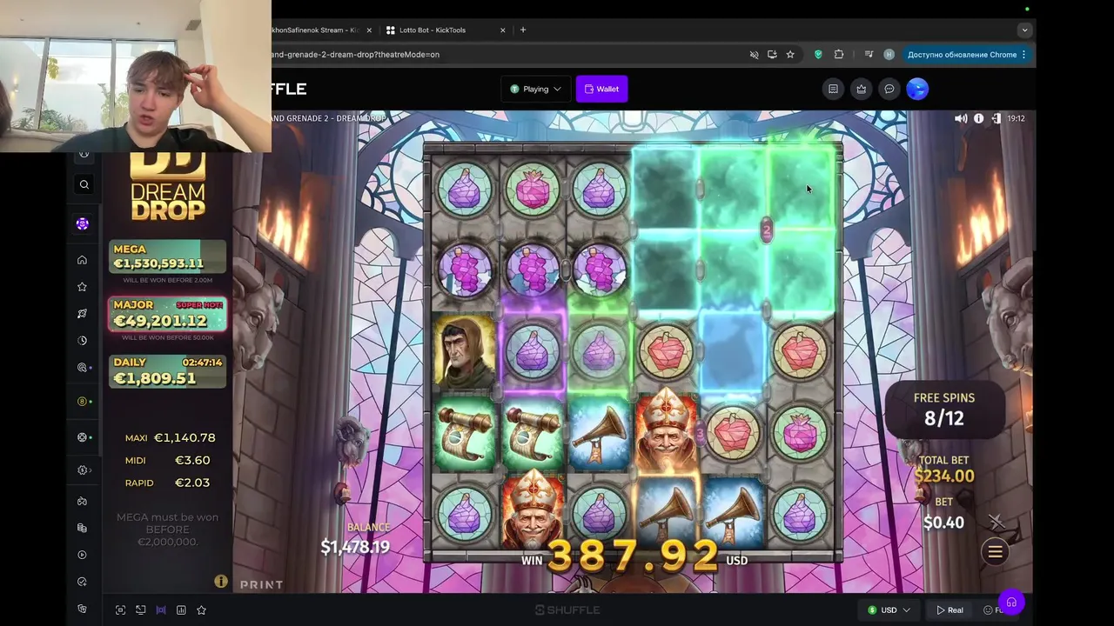Click the rocket icon in the sidebar
This screenshot has height=626, width=1114.
(83, 314)
